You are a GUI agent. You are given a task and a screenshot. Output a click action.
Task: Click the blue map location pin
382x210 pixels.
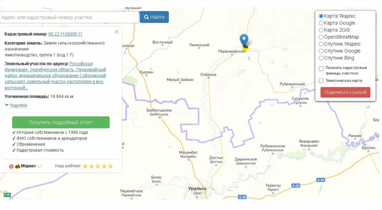coord(244,40)
